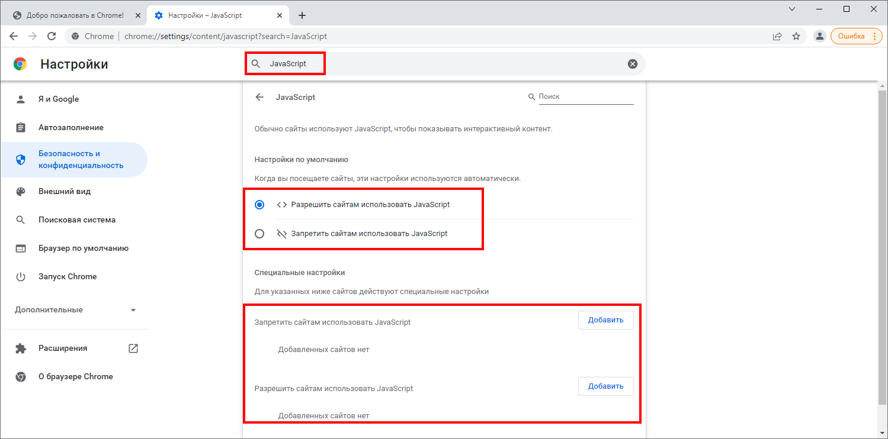Open Браузер по умолчанию settings section
This screenshot has width=888, height=439.
point(74,248)
